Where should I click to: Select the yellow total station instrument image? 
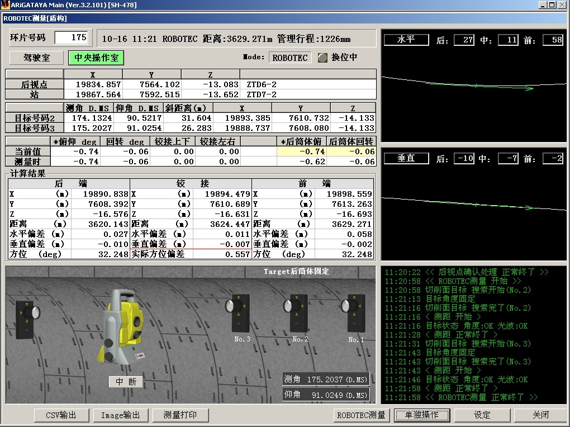coord(122,327)
